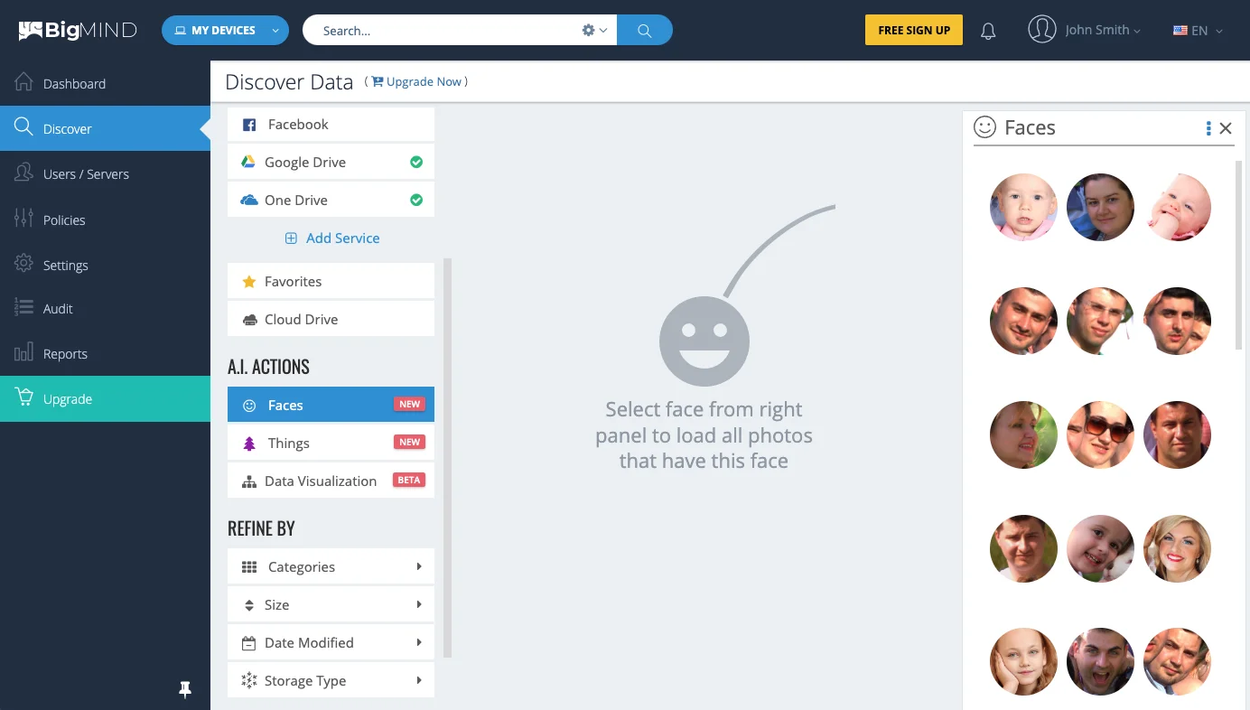1250x710 pixels.
Task: Select Discover in the sidebar
Action: 105,128
